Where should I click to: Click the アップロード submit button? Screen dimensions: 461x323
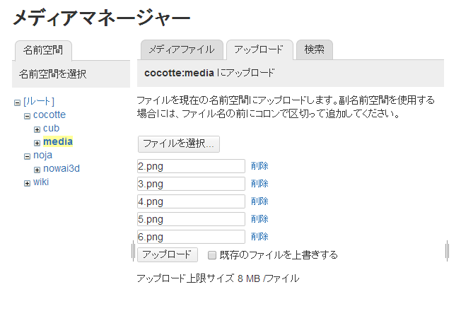pyautogui.click(x=168, y=254)
